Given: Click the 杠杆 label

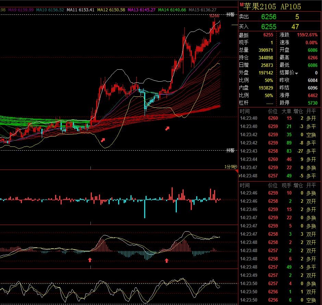Looking at the screenshot, I should click(x=244, y=103).
